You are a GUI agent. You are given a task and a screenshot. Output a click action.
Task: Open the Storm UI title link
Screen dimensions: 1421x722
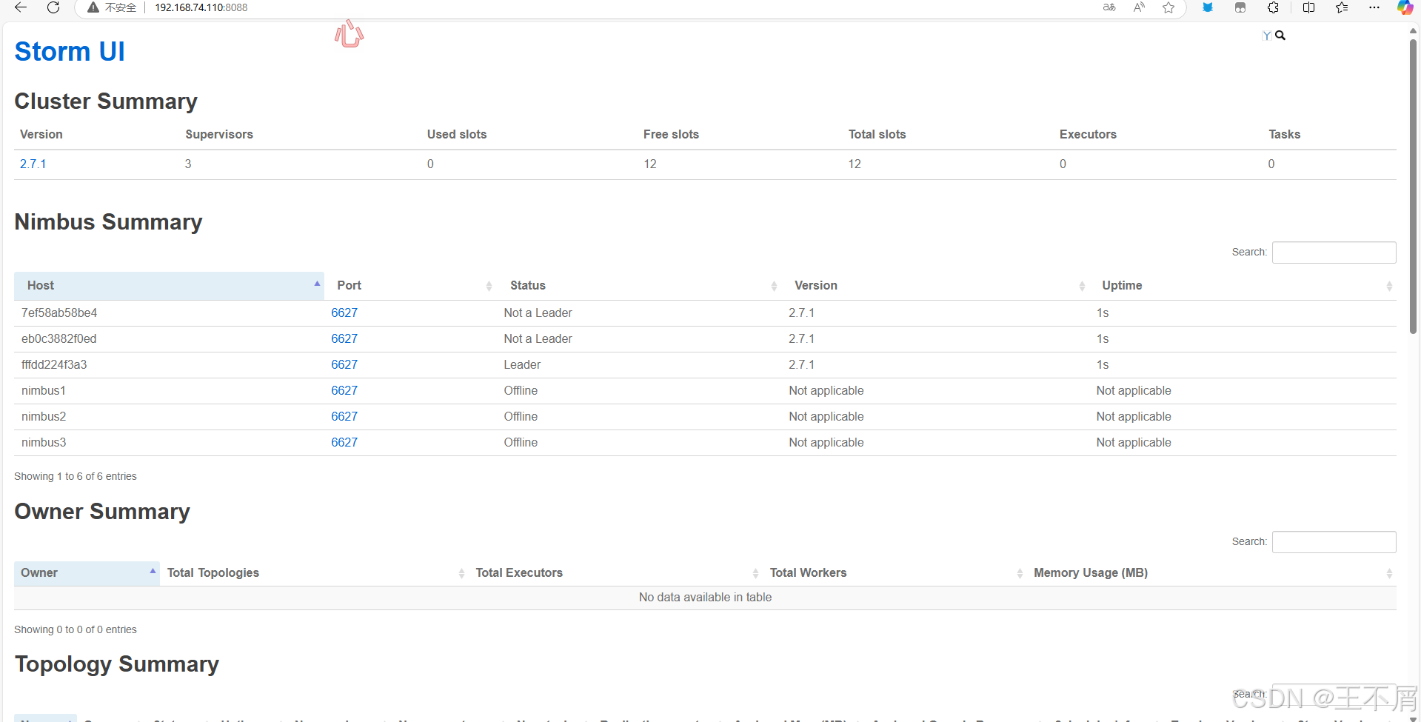click(70, 51)
